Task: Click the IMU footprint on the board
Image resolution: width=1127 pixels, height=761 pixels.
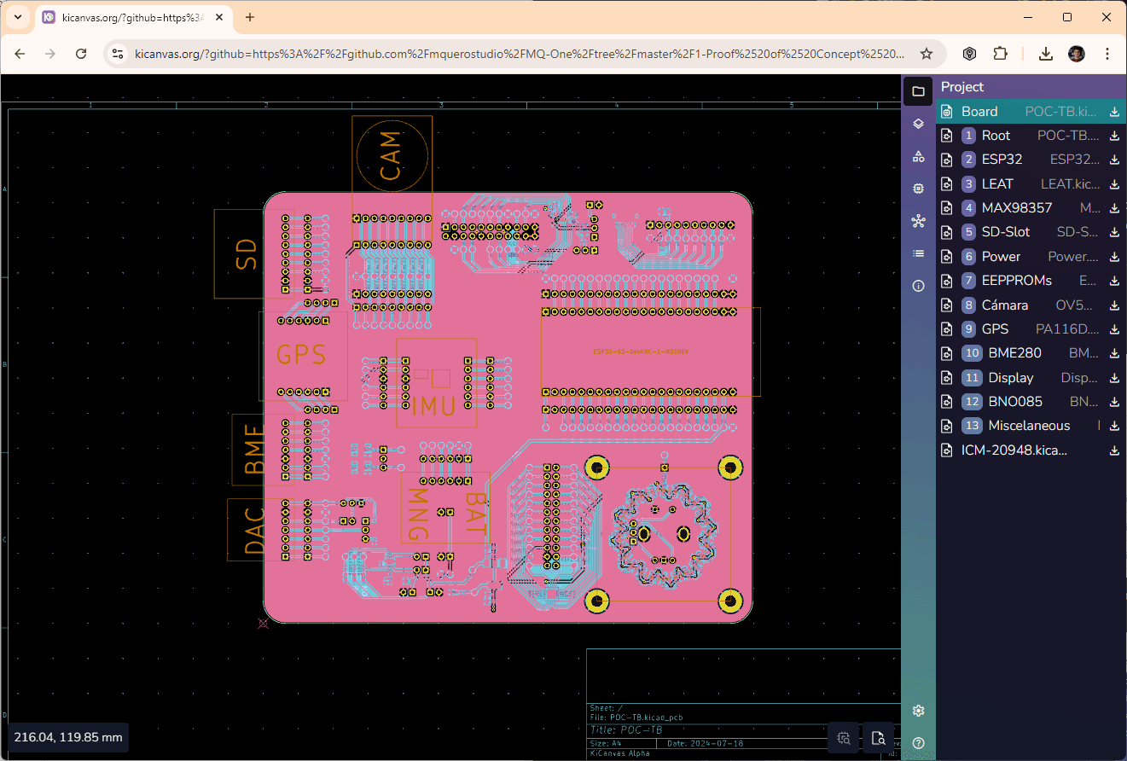Action: 435,383
